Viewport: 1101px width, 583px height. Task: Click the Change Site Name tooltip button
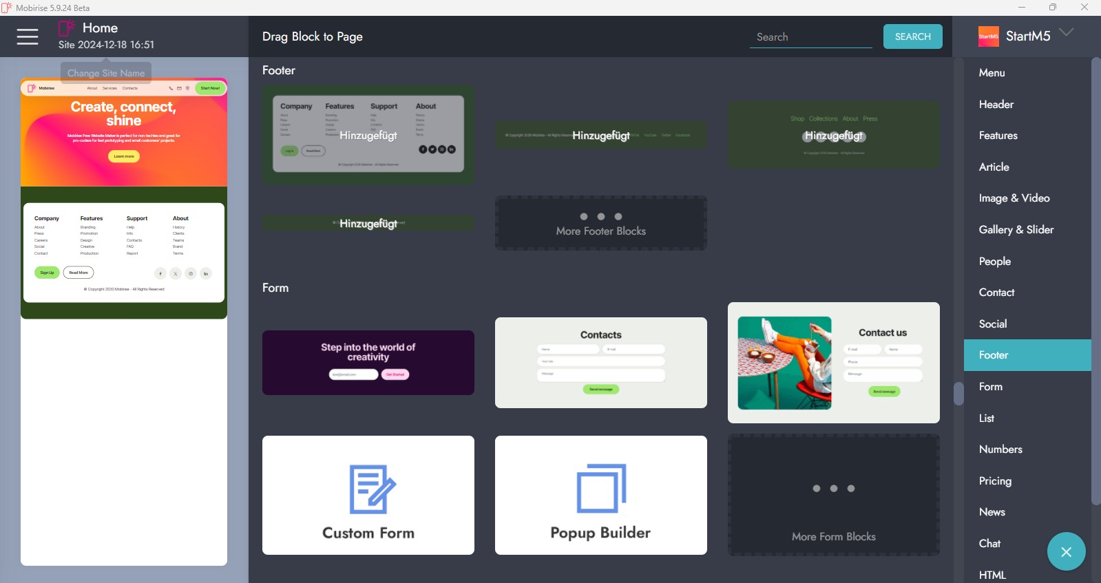[106, 73]
